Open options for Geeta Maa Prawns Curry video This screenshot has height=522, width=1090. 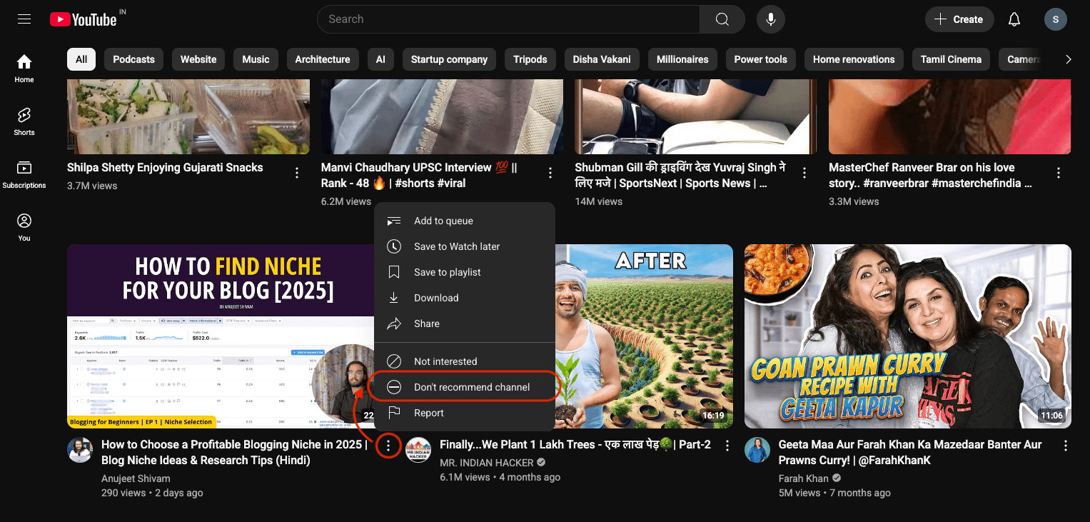[1066, 446]
